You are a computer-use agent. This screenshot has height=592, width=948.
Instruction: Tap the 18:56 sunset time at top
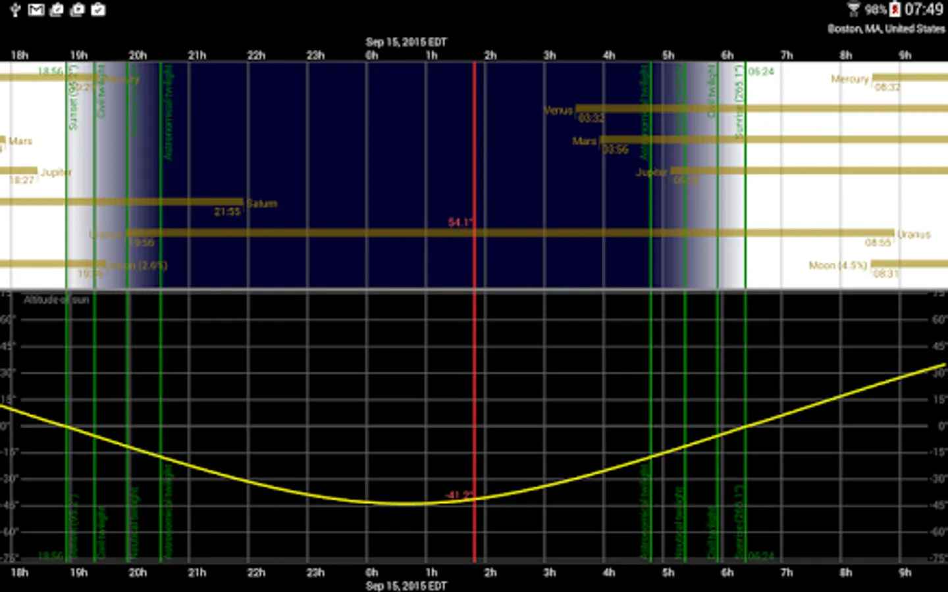[50, 71]
